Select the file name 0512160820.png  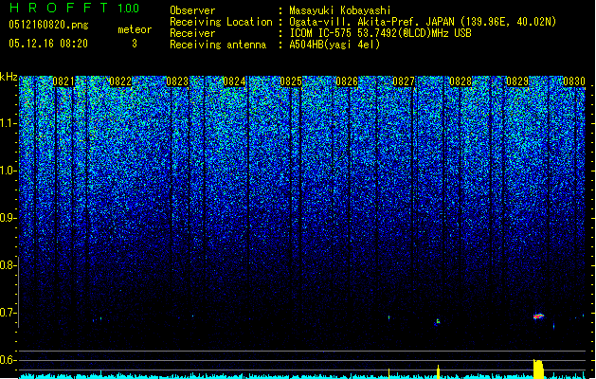48,25
